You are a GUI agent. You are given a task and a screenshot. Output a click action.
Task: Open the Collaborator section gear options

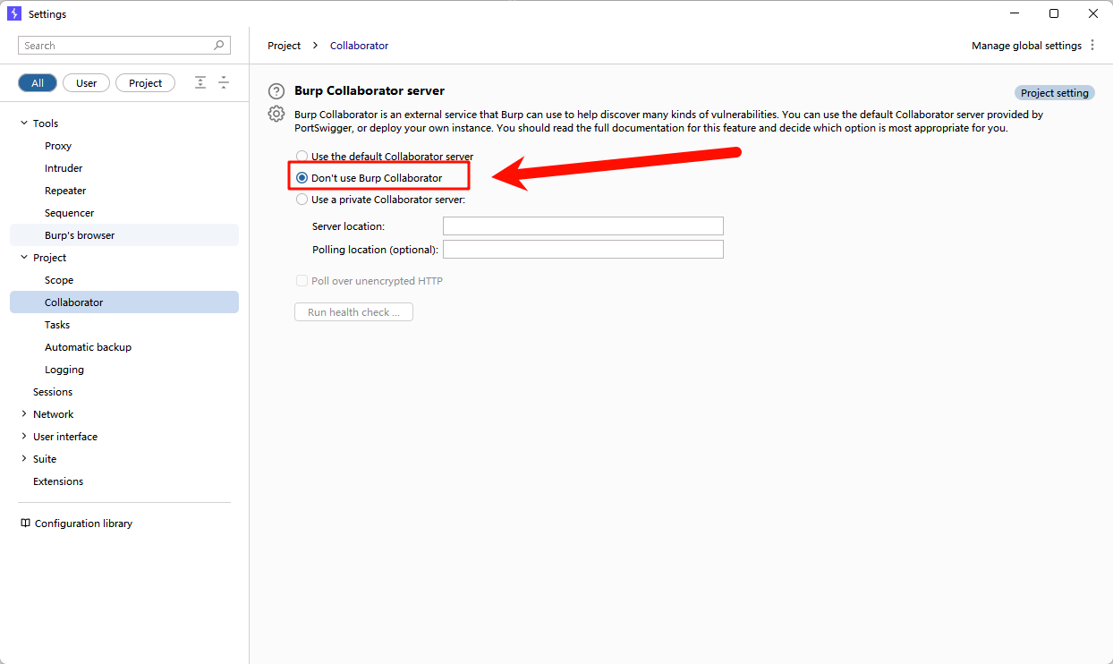(x=276, y=114)
